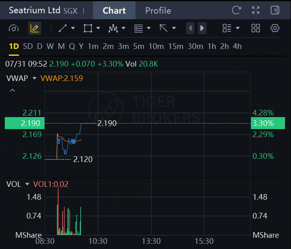Click the 0.30% axis label

pyautogui.click(x=263, y=156)
